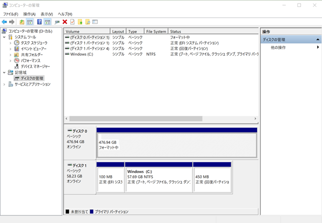The image size is (322, 223).
Task: Sort by the File System column header
Action: [156, 31]
